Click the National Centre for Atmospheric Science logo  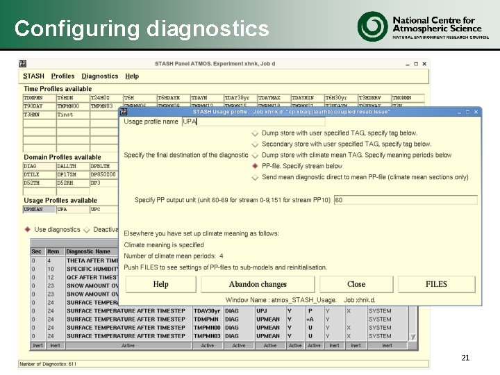pos(423,27)
